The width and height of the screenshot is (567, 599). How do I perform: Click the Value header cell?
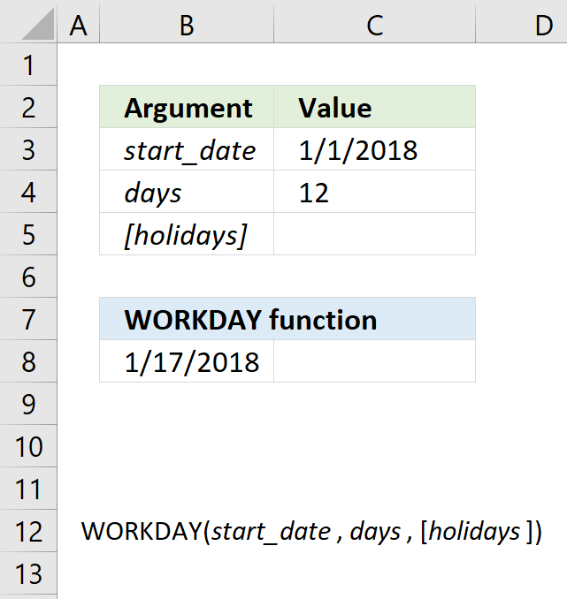[374, 107]
